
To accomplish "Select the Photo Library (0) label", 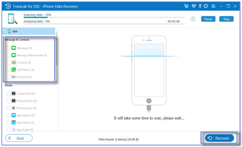I will tap(26, 108).
